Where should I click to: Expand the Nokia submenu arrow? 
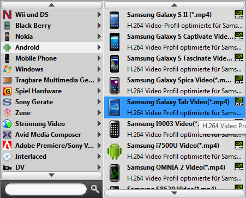tap(99, 37)
